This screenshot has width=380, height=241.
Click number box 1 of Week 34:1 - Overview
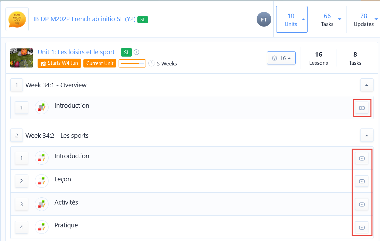click(x=16, y=85)
